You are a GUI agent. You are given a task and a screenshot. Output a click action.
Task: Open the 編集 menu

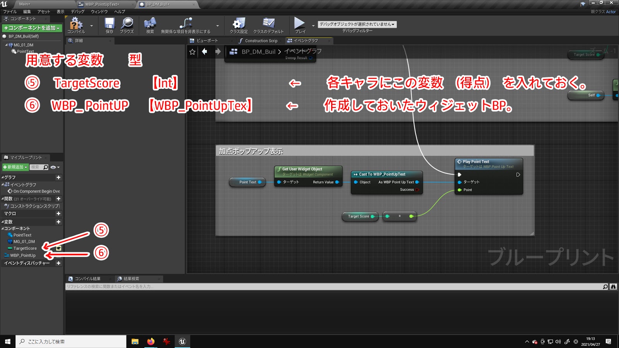pyautogui.click(x=27, y=12)
